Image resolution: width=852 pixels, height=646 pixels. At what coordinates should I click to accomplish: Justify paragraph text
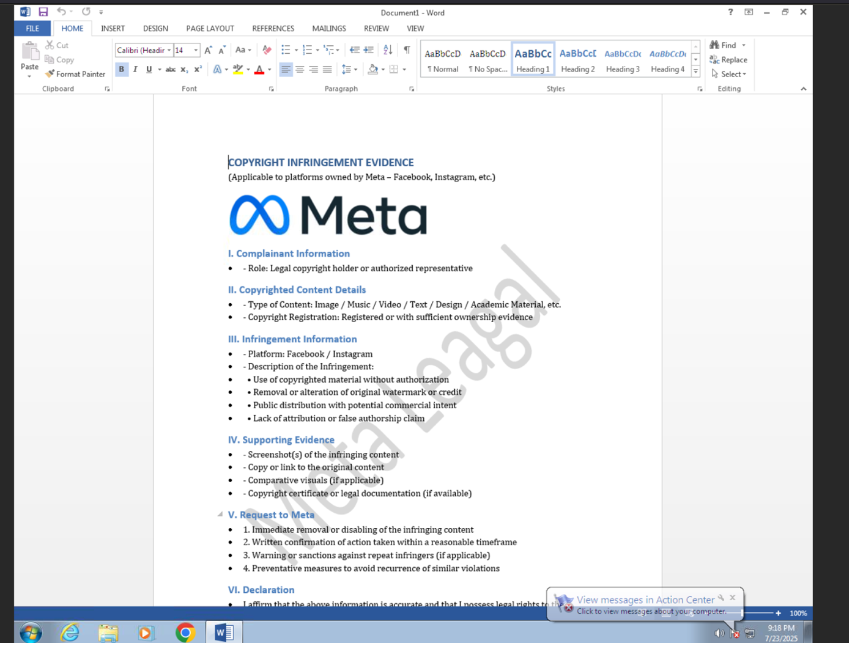point(328,70)
